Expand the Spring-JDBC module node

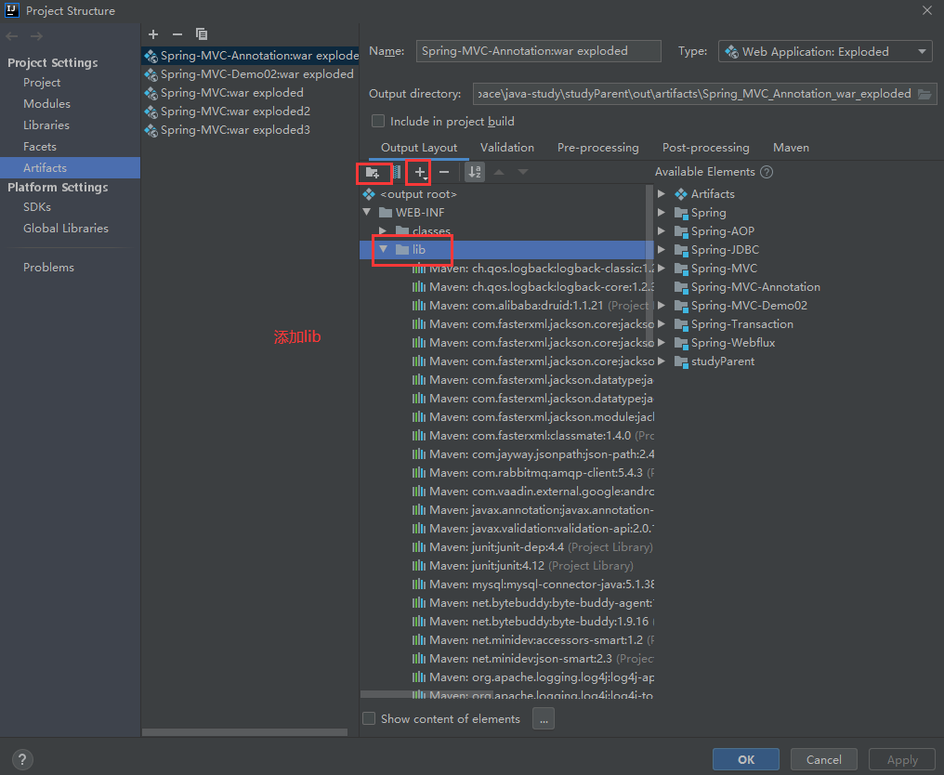[662, 250]
